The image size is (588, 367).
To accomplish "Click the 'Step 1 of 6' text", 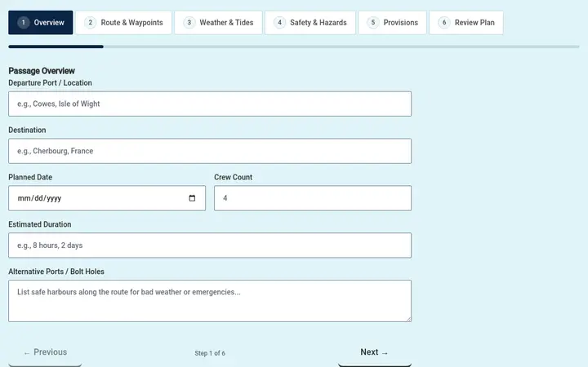I will pos(210,353).
